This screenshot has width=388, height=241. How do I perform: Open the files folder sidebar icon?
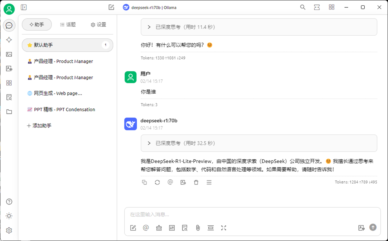point(9,112)
